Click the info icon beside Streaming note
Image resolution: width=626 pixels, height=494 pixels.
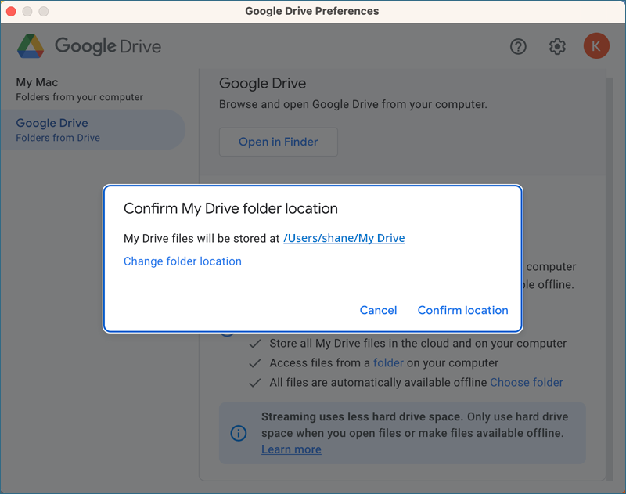click(x=239, y=433)
